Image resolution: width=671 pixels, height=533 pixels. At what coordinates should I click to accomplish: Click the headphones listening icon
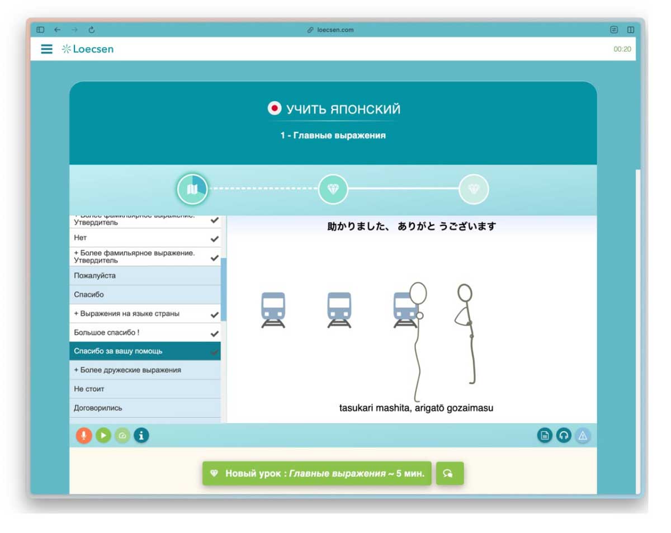coord(564,436)
